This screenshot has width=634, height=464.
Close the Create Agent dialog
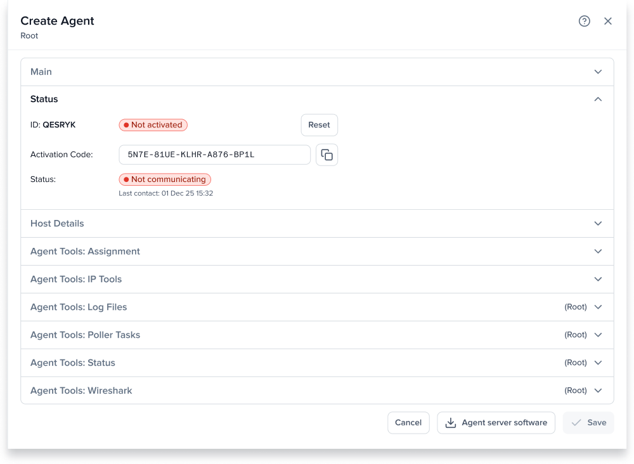[x=608, y=21]
